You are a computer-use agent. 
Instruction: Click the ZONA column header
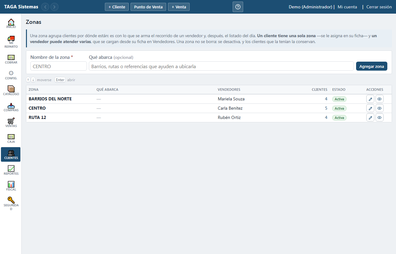(34, 90)
